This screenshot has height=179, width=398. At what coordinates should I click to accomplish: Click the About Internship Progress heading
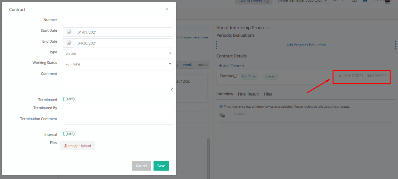coord(243,28)
